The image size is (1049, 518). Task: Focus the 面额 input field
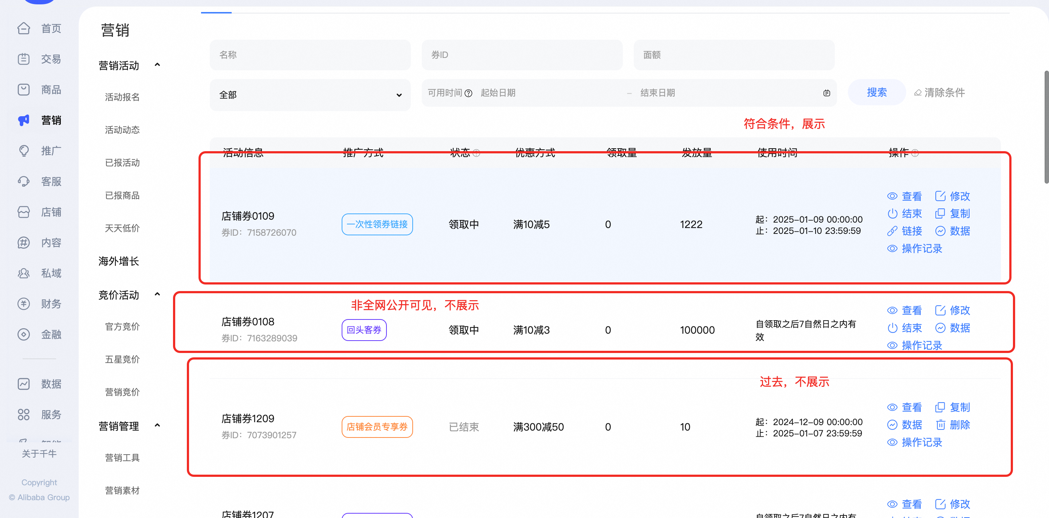click(734, 55)
